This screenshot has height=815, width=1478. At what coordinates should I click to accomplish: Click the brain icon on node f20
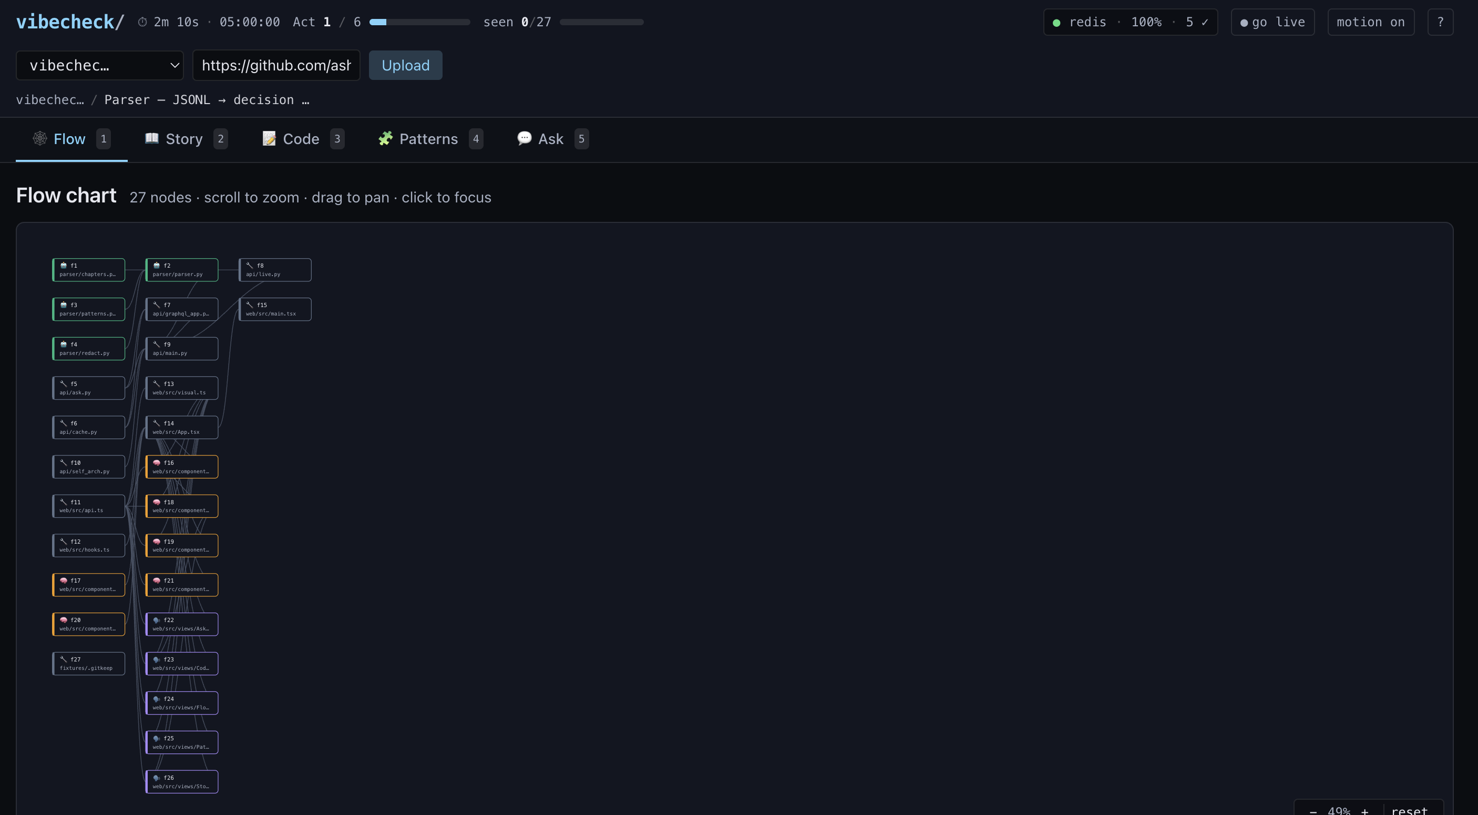(64, 620)
